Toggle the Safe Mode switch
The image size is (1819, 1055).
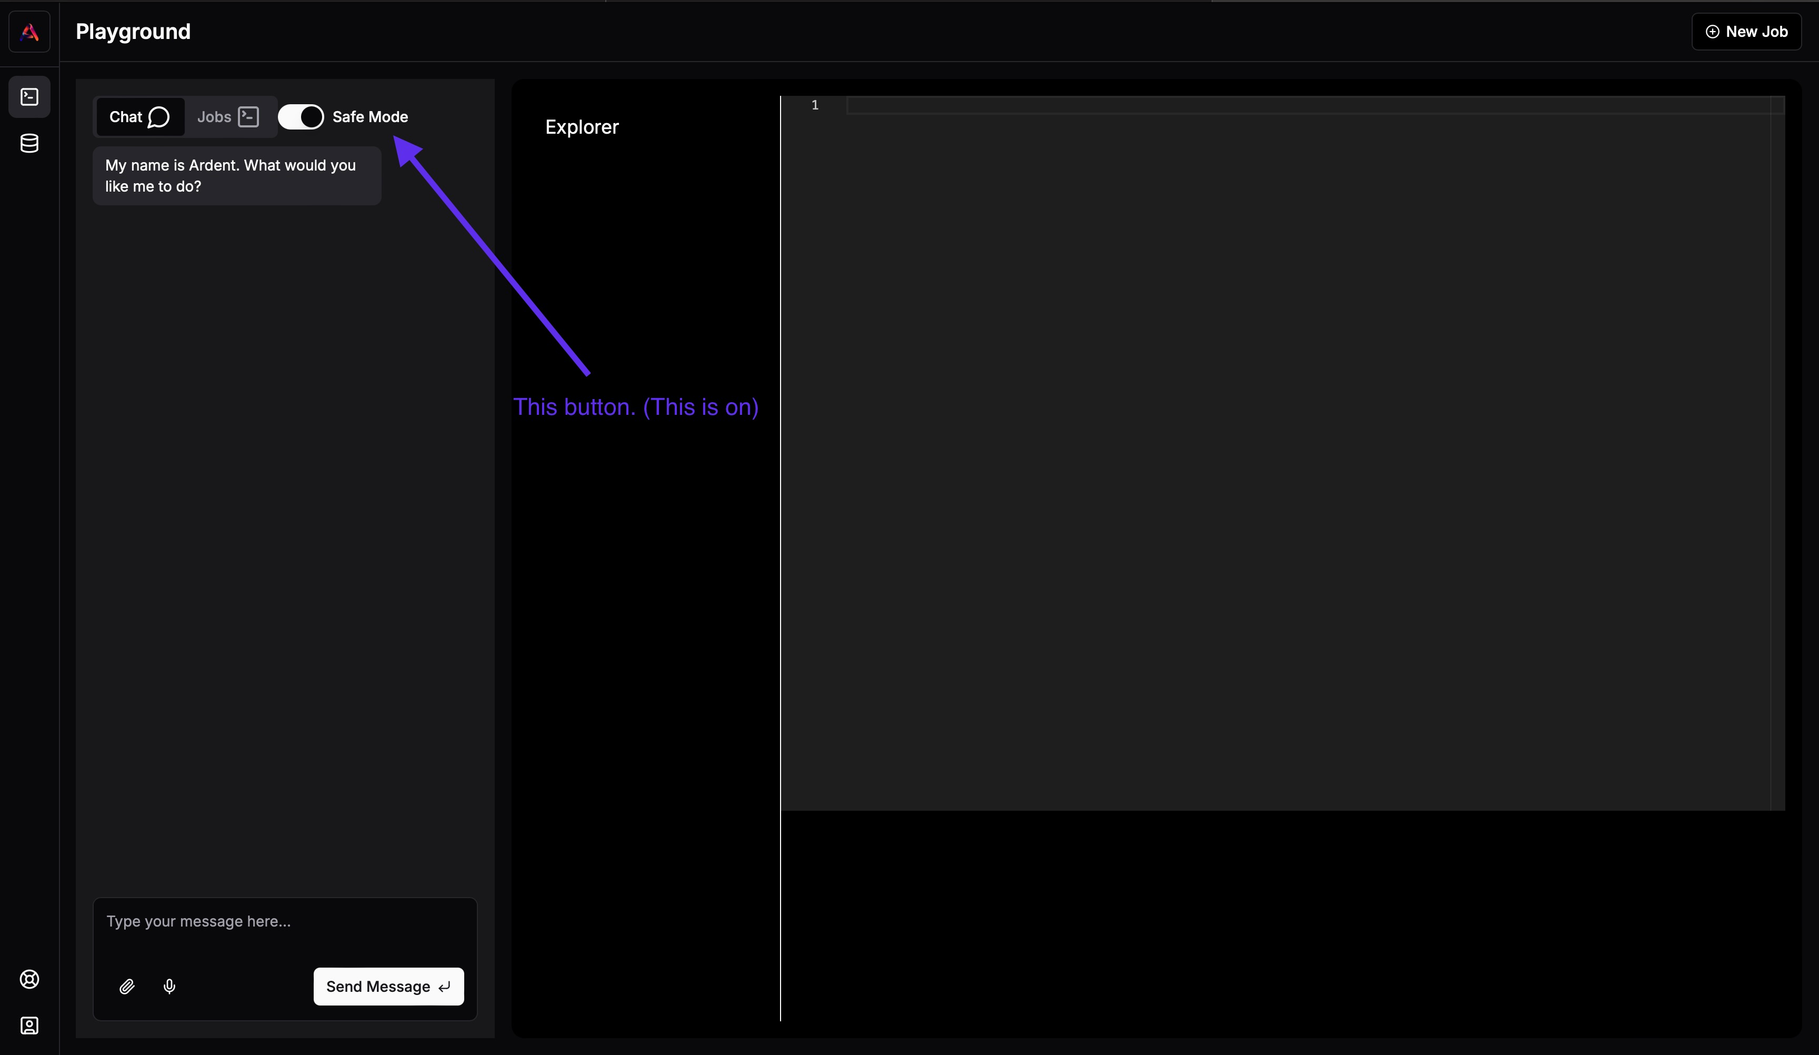click(301, 117)
